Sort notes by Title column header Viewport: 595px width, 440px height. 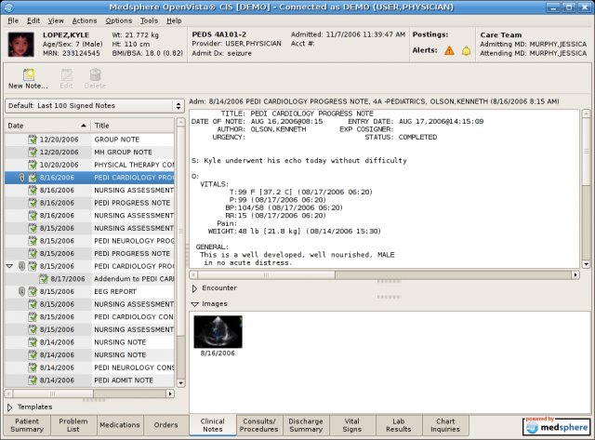133,126
